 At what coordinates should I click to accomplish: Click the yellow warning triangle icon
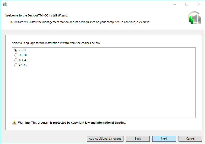click(14, 123)
